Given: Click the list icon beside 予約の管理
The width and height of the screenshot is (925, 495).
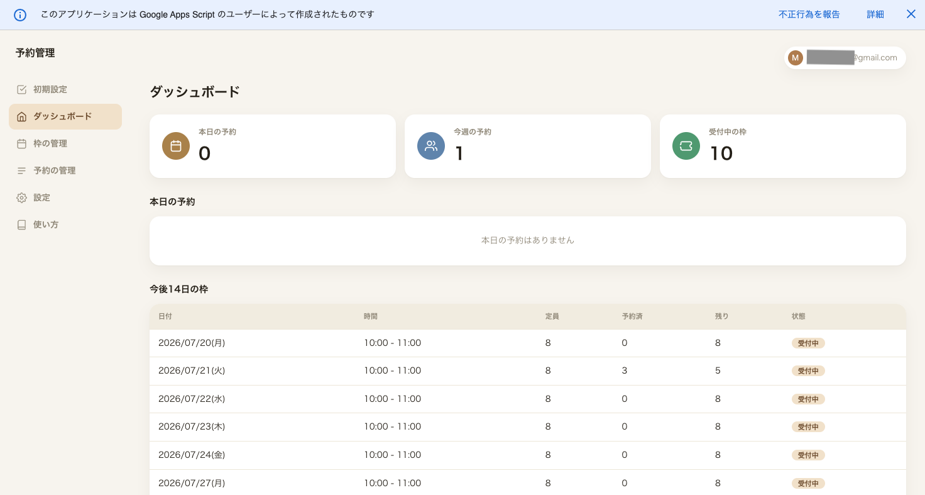Looking at the screenshot, I should coord(21,170).
